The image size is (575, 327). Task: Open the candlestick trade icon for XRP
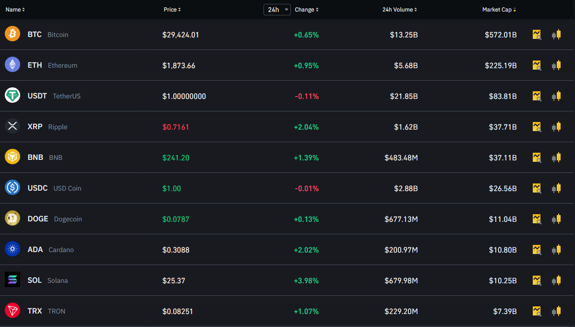(556, 127)
